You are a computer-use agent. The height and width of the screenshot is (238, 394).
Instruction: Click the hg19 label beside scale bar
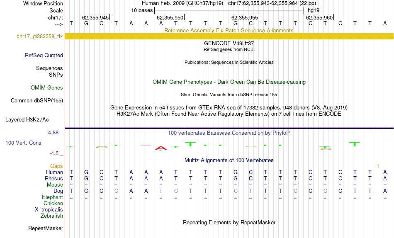[314, 10]
